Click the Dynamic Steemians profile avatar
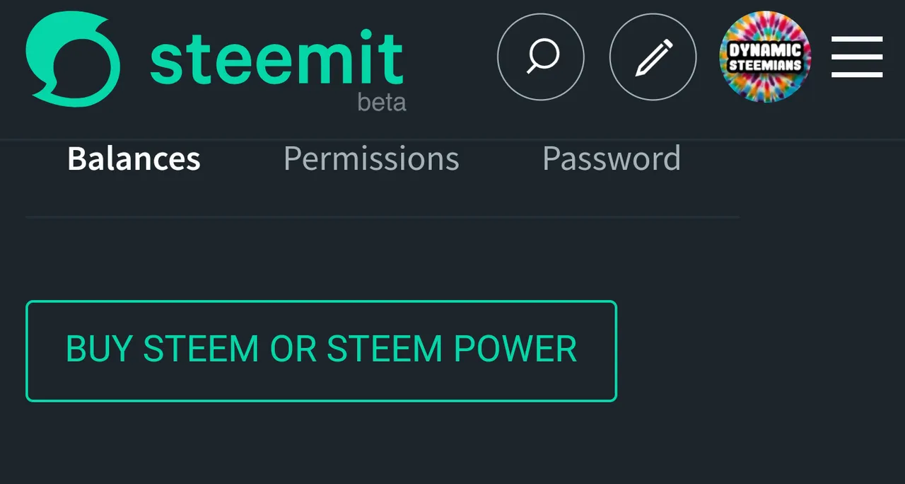Viewport: 905px width, 484px height. [765, 57]
